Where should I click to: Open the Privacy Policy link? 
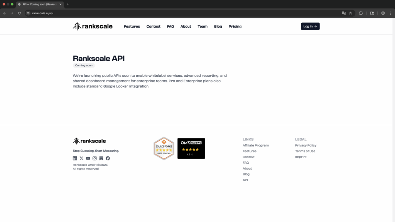306,145
